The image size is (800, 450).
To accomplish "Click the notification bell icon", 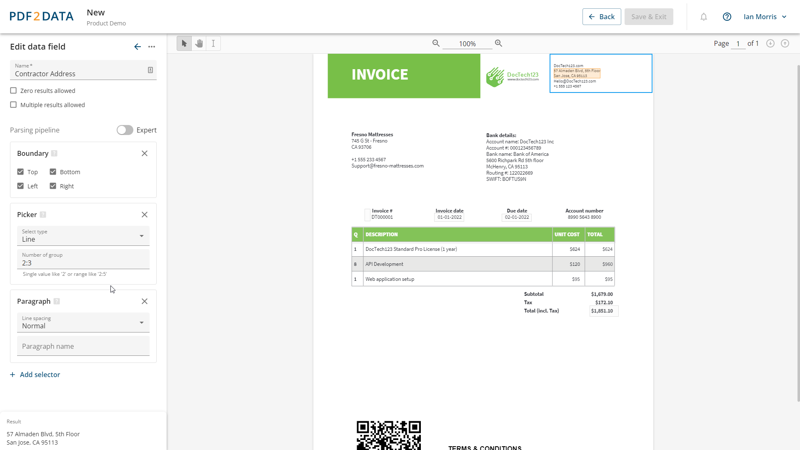I will coord(704,17).
